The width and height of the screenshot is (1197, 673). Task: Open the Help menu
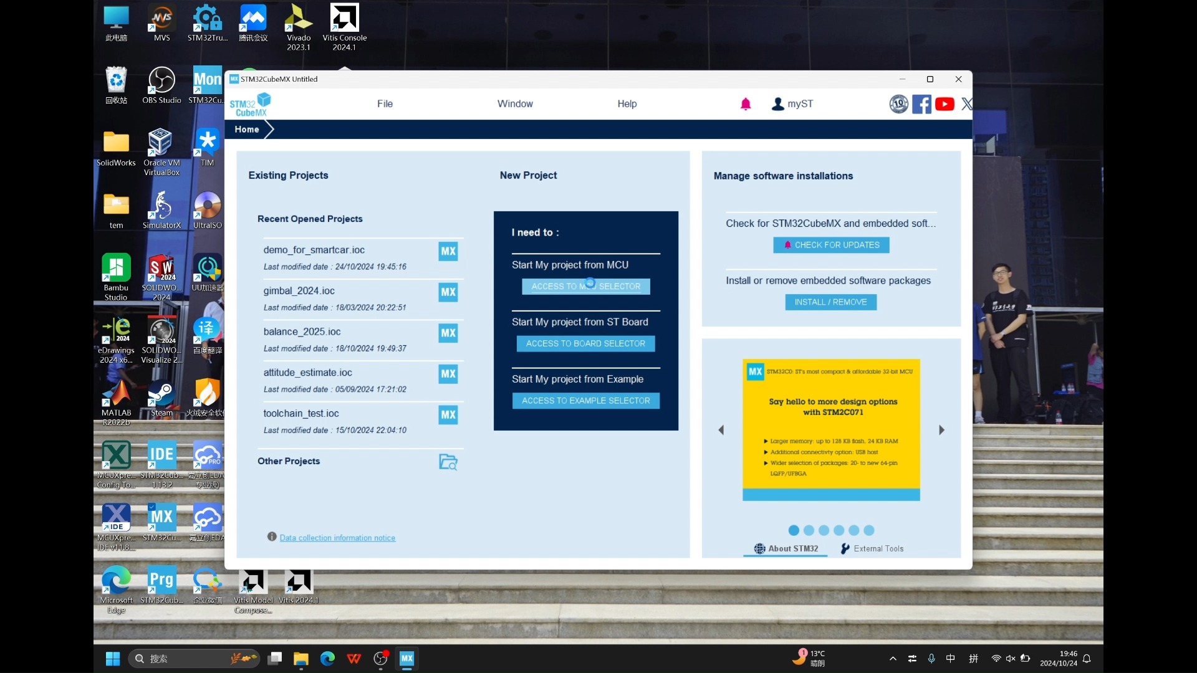pyautogui.click(x=627, y=104)
